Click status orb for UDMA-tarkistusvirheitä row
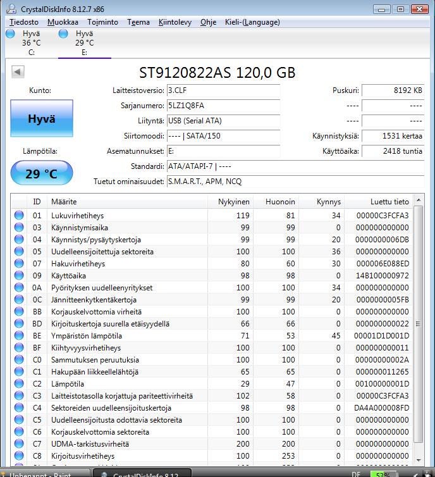 (19, 443)
